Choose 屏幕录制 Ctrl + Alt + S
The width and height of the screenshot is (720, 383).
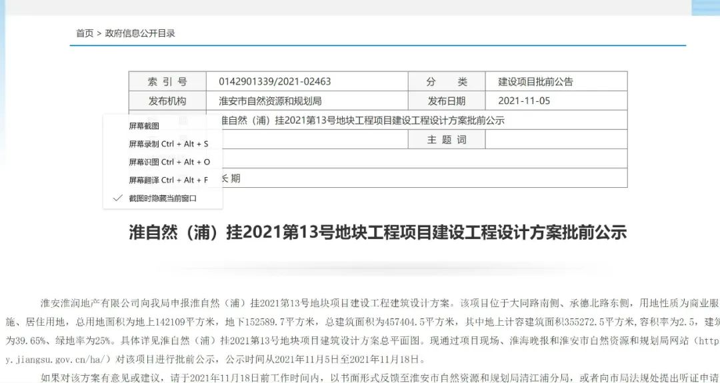point(169,144)
